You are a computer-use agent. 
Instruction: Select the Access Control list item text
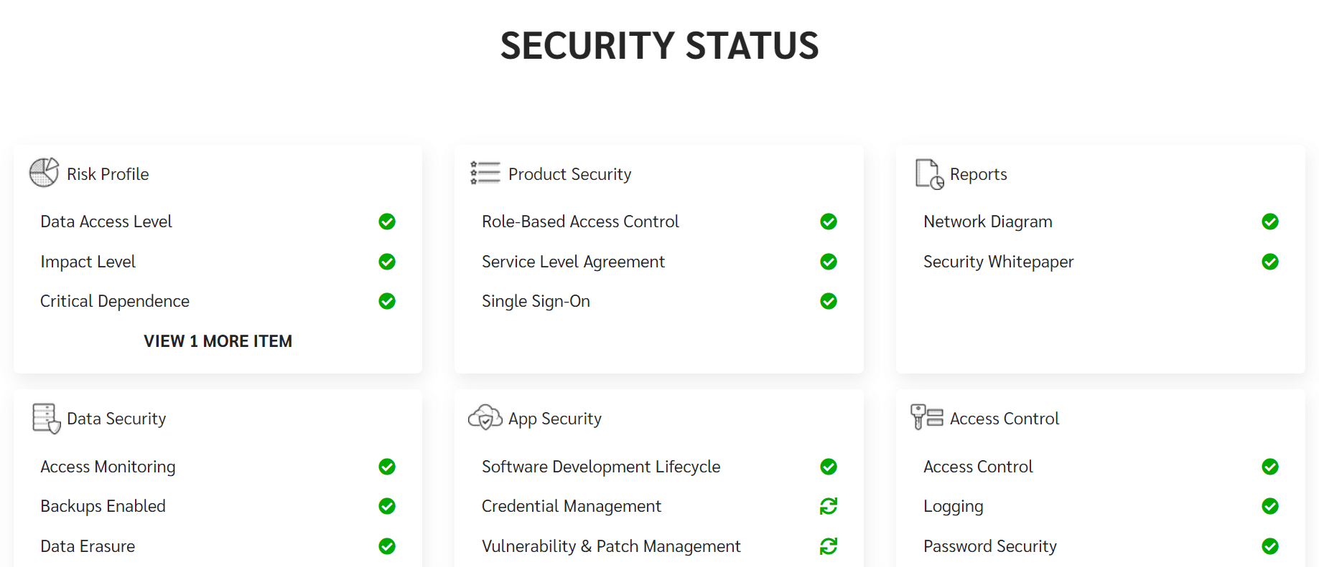pyautogui.click(x=978, y=467)
